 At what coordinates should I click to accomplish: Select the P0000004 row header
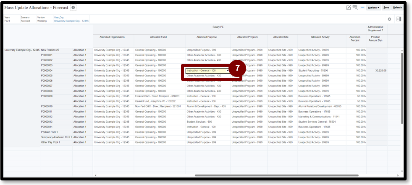[x=56, y=70]
